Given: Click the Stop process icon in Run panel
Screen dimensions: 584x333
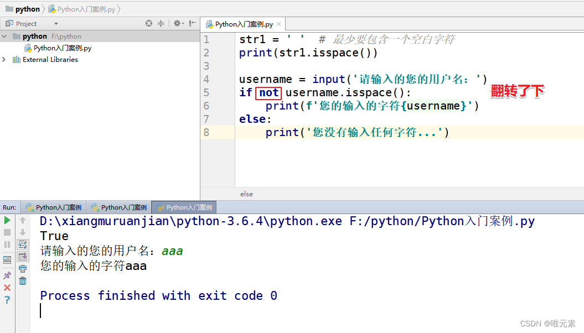Looking at the screenshot, I should [x=6, y=232].
